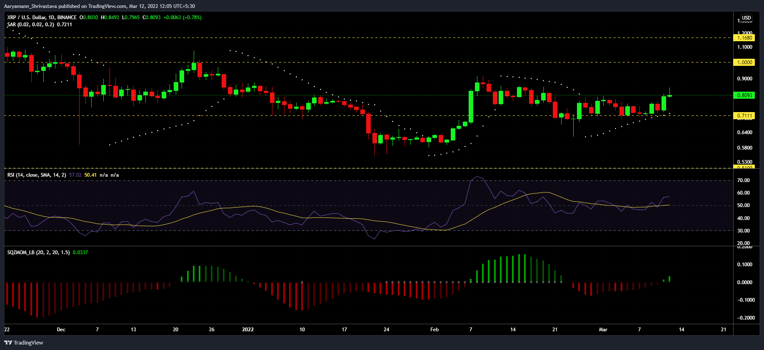This screenshot has height=350, width=764.
Task: Click the 0.7211 SAR value in legend
Action: point(65,25)
